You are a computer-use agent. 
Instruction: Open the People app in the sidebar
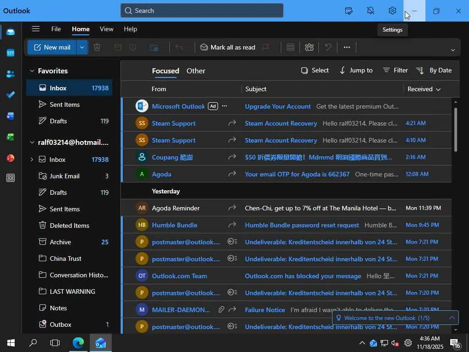(11, 74)
